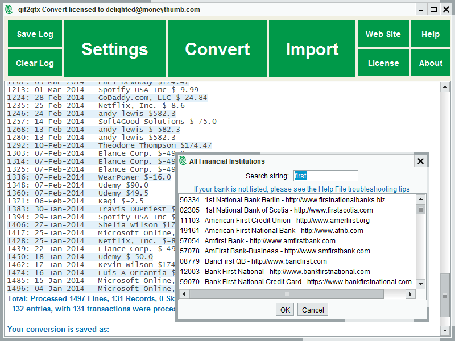Click log line 1235 Netflix, Inc.
The image size is (455, 341).
pyautogui.click(x=96, y=106)
